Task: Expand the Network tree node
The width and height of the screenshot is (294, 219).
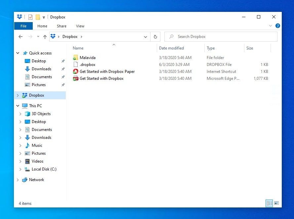Action: pos(18,180)
